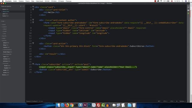192x108 pixels.
Task: Launch Safari from the Dock
Action: (x=62, y=105)
